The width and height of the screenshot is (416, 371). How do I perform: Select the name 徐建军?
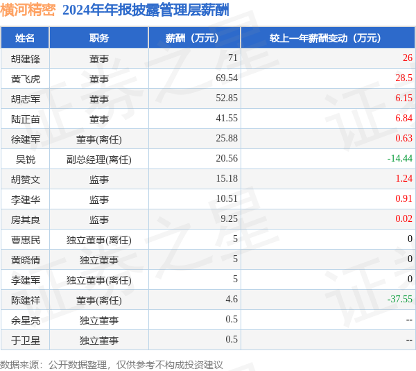click(x=26, y=139)
